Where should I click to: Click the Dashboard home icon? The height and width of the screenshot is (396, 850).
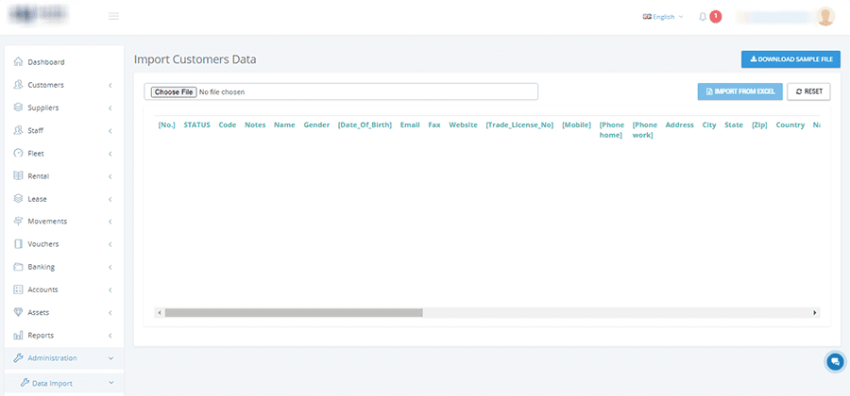click(x=19, y=61)
